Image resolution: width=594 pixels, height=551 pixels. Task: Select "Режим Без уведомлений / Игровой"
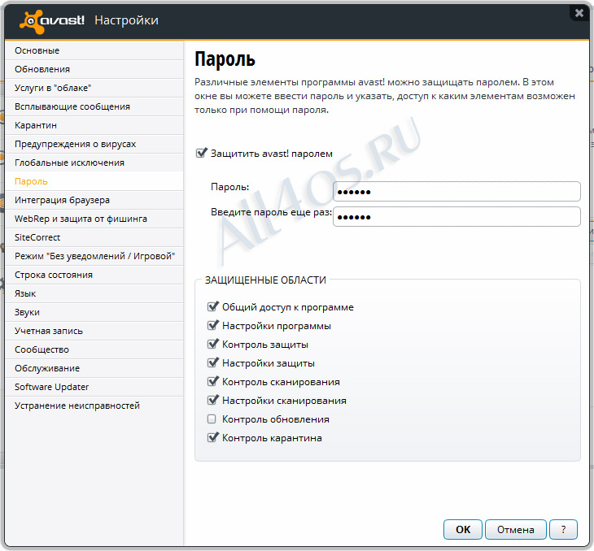(94, 256)
